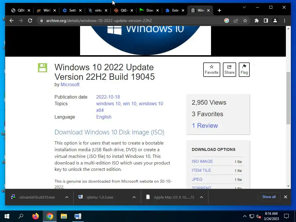Image resolution: width=296 pixels, height=222 pixels.
Task: Flag this archive item
Action: [x=244, y=69]
